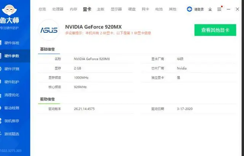Screen dimensions: 244x156
Task: Select the 显卡 tab
Action: (87, 9)
